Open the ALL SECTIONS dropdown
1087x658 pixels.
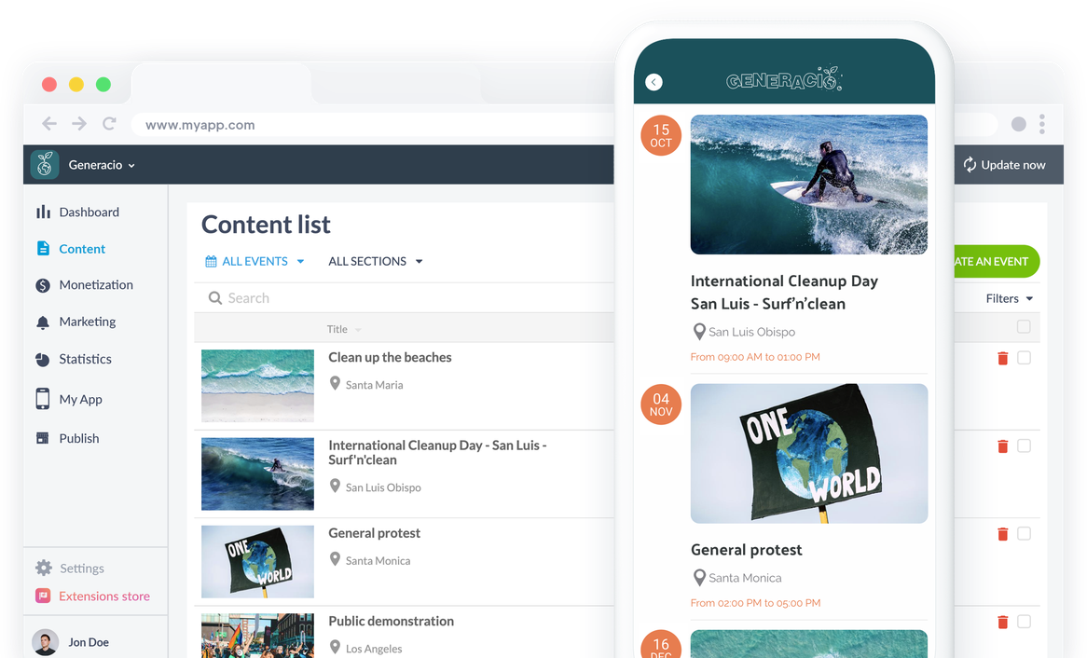tap(376, 262)
